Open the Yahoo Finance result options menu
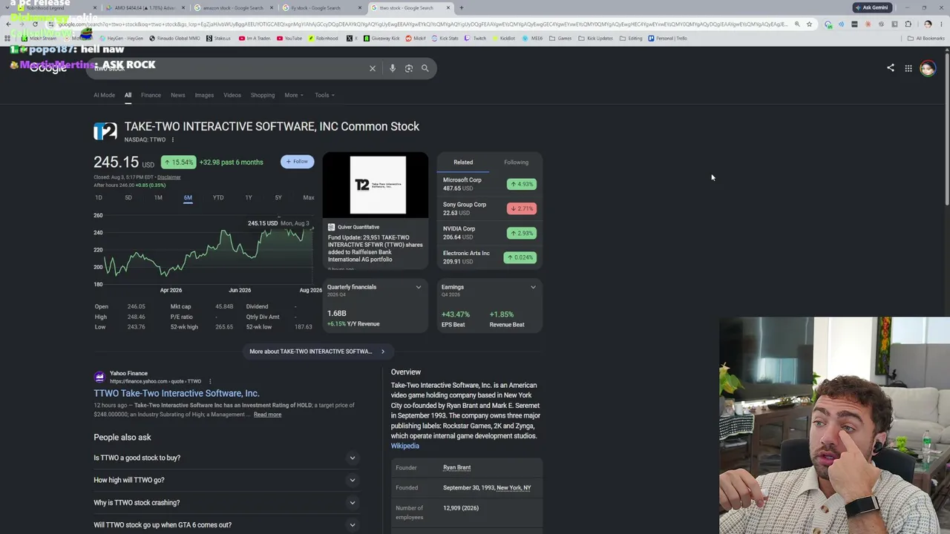The height and width of the screenshot is (534, 950). click(x=210, y=381)
